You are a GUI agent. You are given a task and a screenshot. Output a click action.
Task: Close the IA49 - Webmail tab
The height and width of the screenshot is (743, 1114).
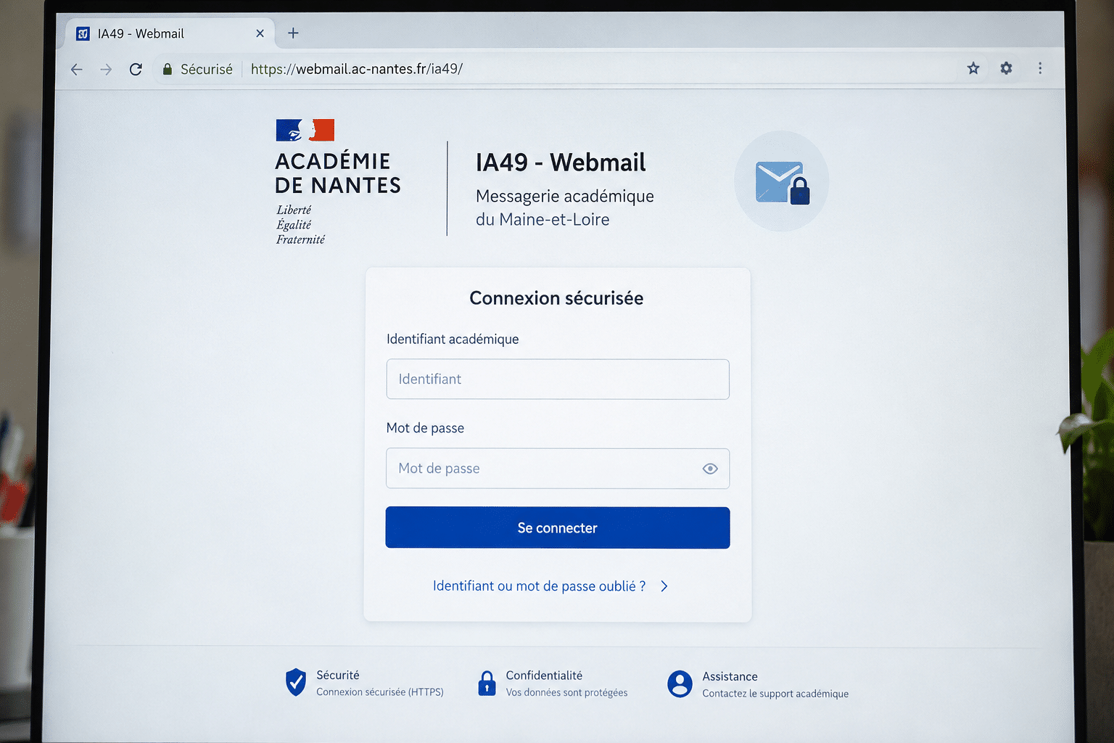[260, 33]
